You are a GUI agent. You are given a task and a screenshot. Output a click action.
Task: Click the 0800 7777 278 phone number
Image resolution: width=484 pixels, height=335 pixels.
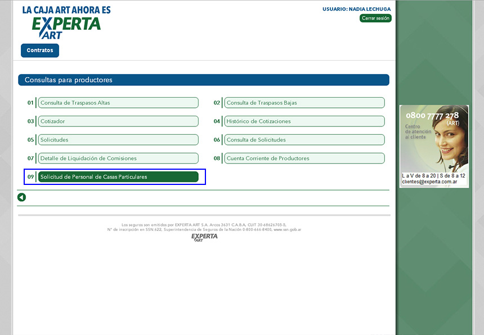[432, 116]
